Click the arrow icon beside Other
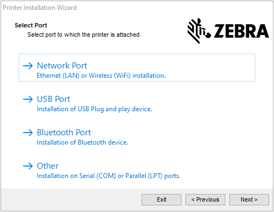Viewport: 274px width, 212px height. point(28,166)
